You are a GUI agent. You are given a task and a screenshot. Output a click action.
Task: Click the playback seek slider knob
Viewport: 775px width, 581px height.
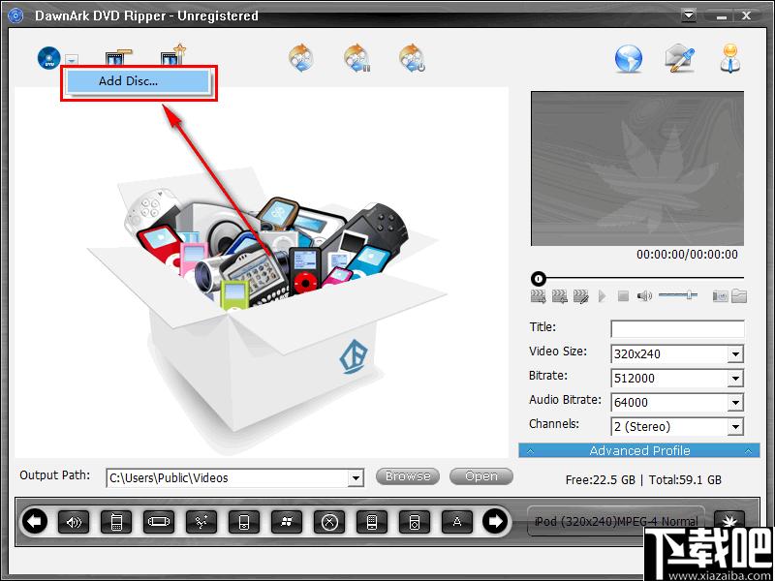point(539,279)
